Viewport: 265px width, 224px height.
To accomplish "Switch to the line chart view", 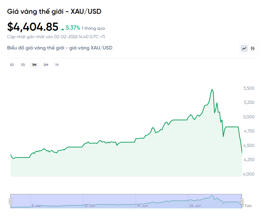I will pyautogui.click(x=244, y=48).
